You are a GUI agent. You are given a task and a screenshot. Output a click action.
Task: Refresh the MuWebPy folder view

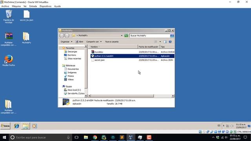(126, 36)
